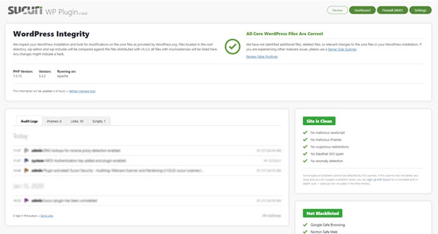Click the green integrity checkmark circle icon

click(x=232, y=46)
